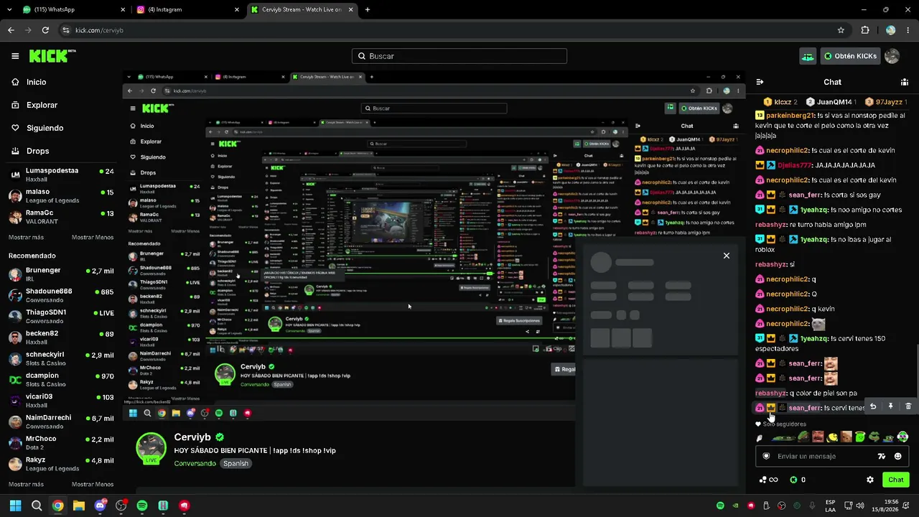Open the user profile avatar menu
919x517 pixels.
tap(892, 56)
